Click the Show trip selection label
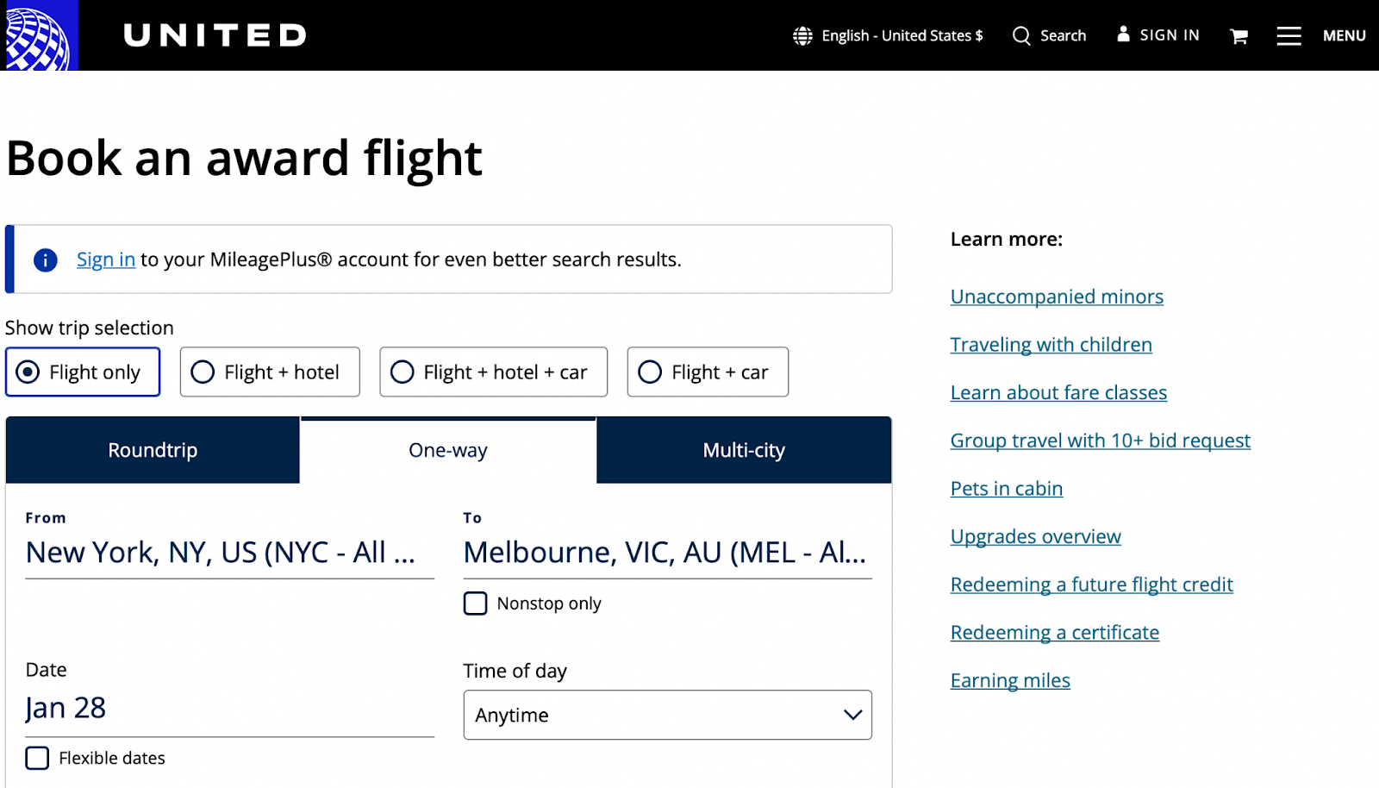1379x788 pixels. point(90,328)
